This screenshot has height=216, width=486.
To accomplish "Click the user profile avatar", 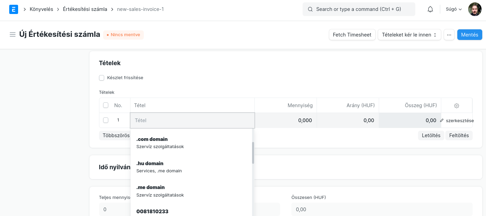I will point(475,9).
